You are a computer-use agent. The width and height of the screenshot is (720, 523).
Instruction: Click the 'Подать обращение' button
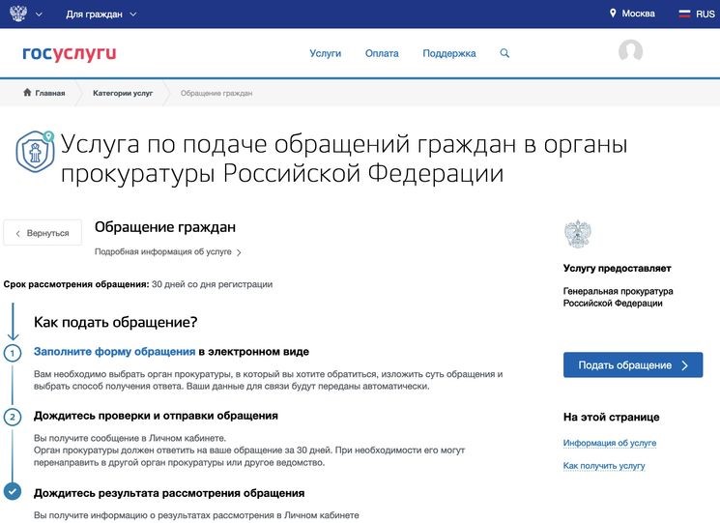(x=633, y=365)
